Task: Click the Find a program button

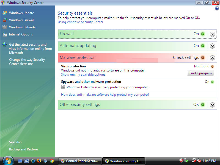Action: (200, 73)
